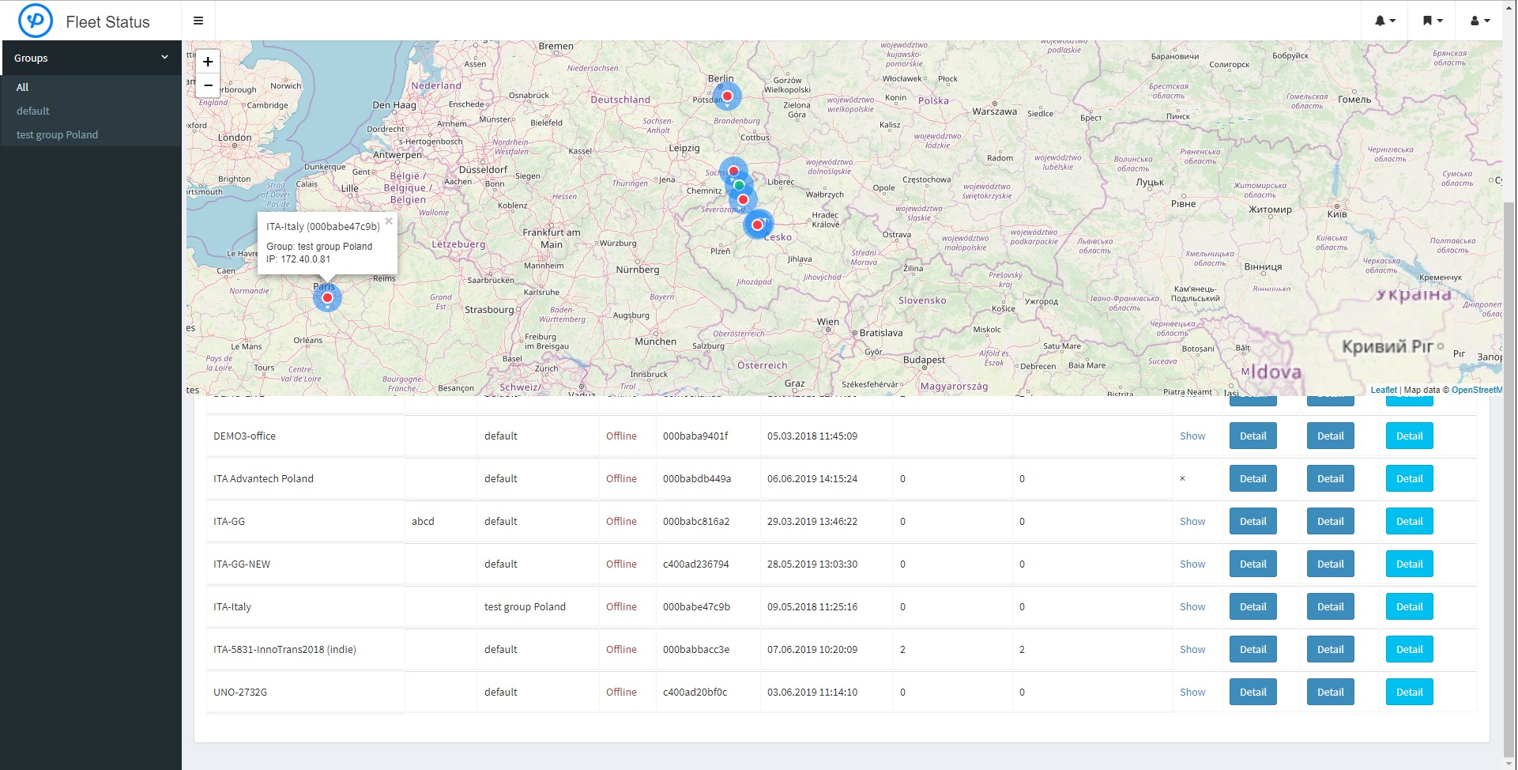This screenshot has width=1518, height=770.
Task: Open the notifications bell dropdown
Action: click(x=1385, y=21)
